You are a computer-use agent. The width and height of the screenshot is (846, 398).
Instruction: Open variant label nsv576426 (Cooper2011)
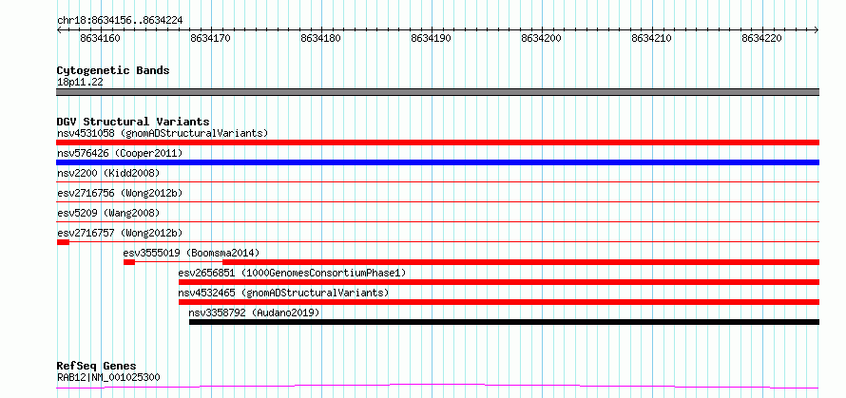120,154
